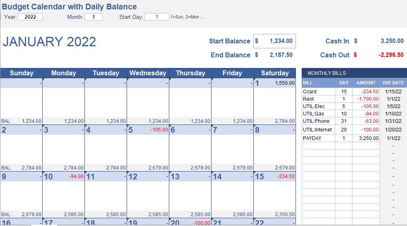Select the Ccard bill name cell
The height and width of the screenshot is (226, 407).
point(318,91)
